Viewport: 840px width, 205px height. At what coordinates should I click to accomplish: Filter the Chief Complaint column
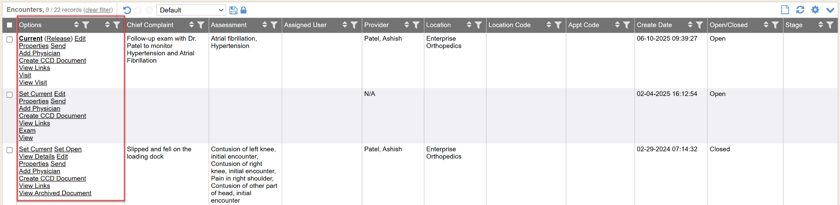[201, 25]
